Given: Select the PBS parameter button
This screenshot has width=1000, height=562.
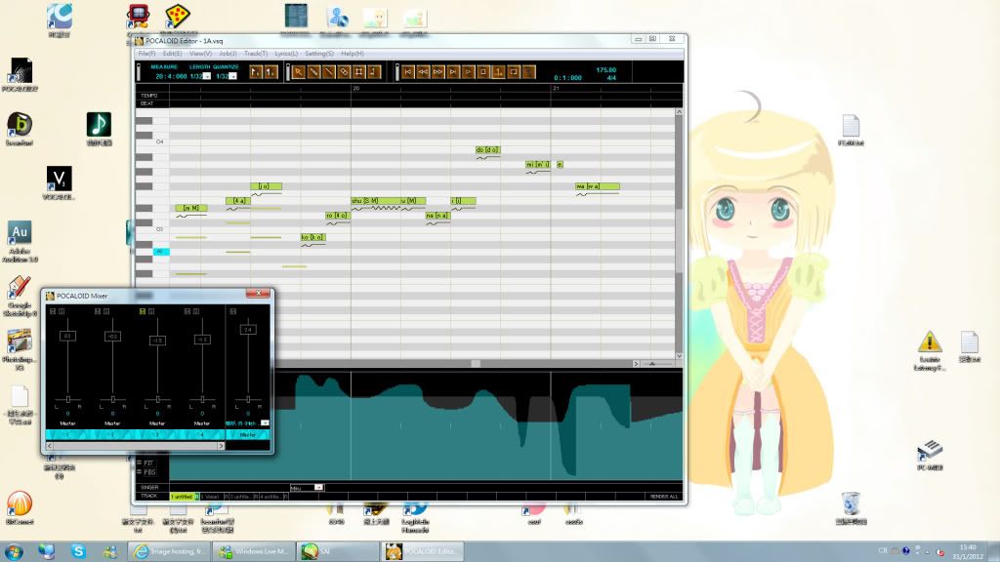Looking at the screenshot, I should pyautogui.click(x=147, y=471).
